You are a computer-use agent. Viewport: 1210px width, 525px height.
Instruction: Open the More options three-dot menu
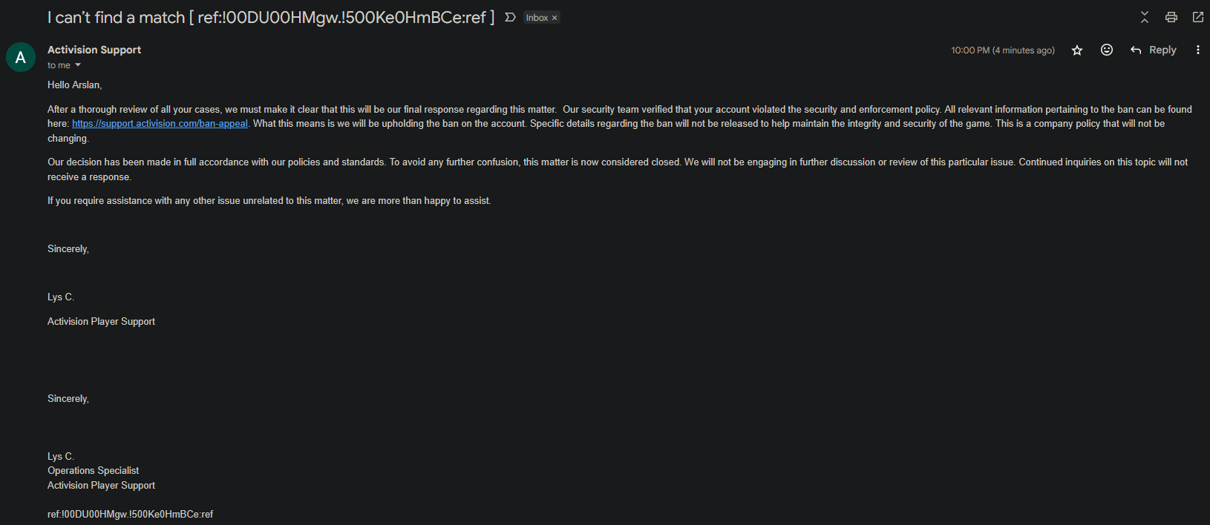tap(1197, 50)
